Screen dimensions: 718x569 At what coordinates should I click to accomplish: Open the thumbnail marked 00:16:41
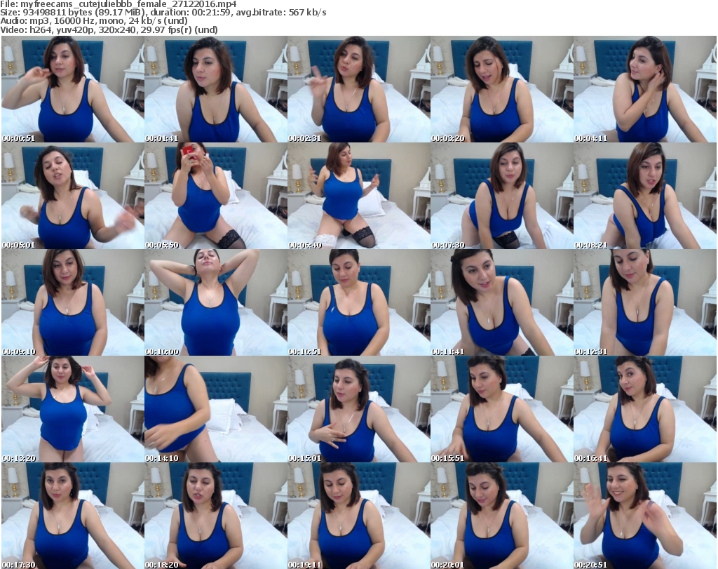pyautogui.click(x=644, y=408)
